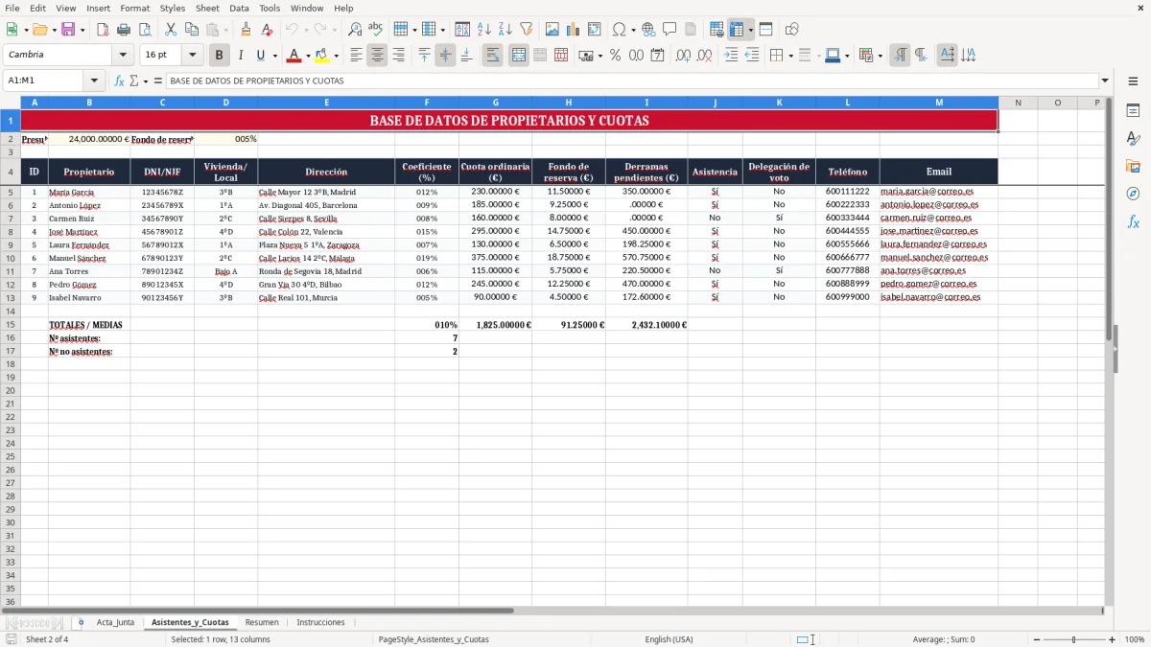Screen dimensions: 1151x647
Task: Open the Cambria font name dropdown
Action: [123, 56]
